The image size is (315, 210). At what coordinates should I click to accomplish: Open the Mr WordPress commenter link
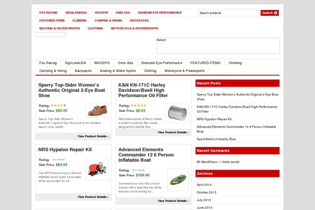coord(207,162)
